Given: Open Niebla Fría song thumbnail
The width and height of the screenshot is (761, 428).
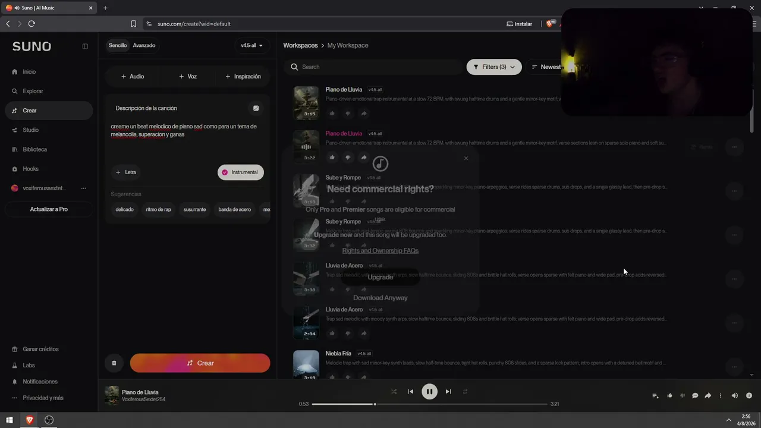Looking at the screenshot, I should [x=306, y=364].
